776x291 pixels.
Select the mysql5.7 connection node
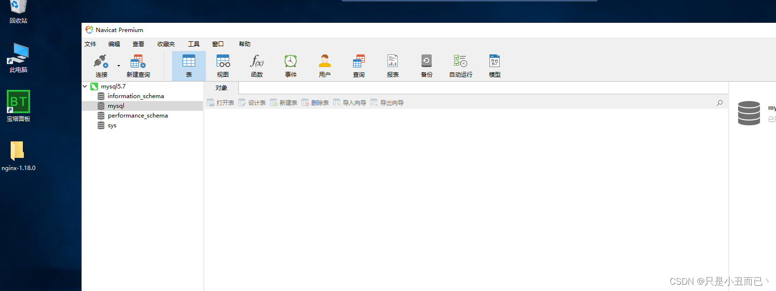point(113,86)
